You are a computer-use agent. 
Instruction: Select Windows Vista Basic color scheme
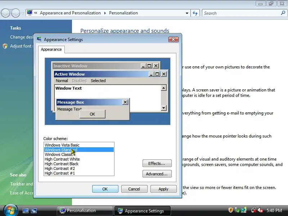(79, 145)
